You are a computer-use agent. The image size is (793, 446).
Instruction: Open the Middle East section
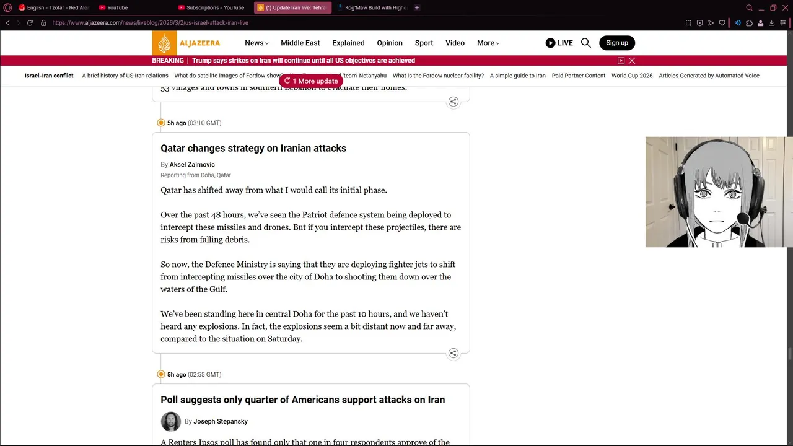click(300, 43)
